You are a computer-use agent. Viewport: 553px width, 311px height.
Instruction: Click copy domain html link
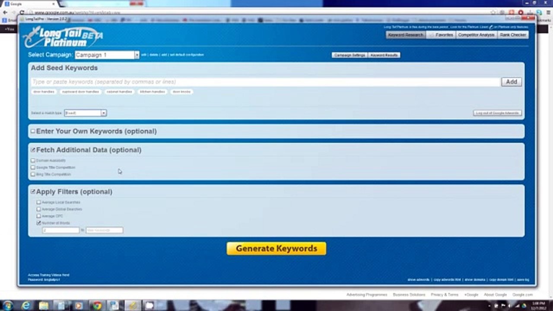pyautogui.click(x=501, y=280)
